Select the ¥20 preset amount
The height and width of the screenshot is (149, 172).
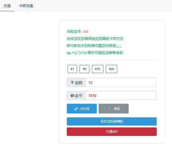[111, 69]
